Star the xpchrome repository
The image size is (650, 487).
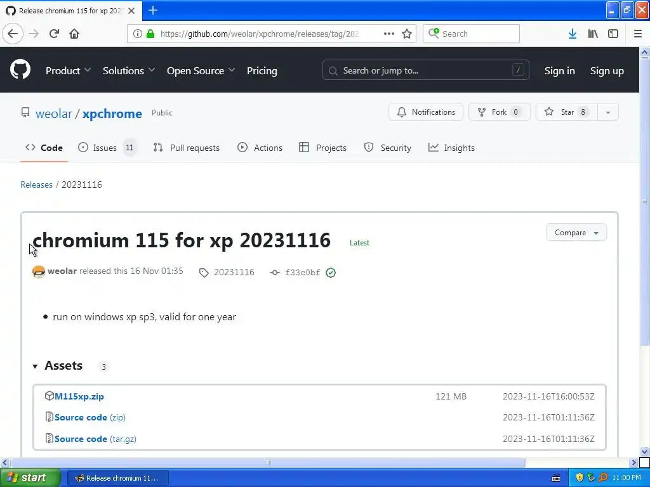[567, 112]
